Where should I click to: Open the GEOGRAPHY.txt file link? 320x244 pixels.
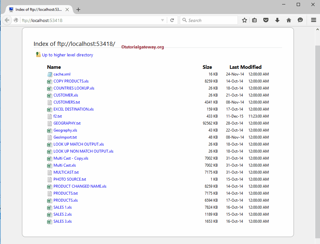click(x=67, y=123)
